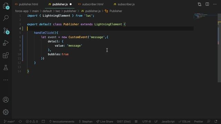Click the Stephan status bar item

[86, 122]
